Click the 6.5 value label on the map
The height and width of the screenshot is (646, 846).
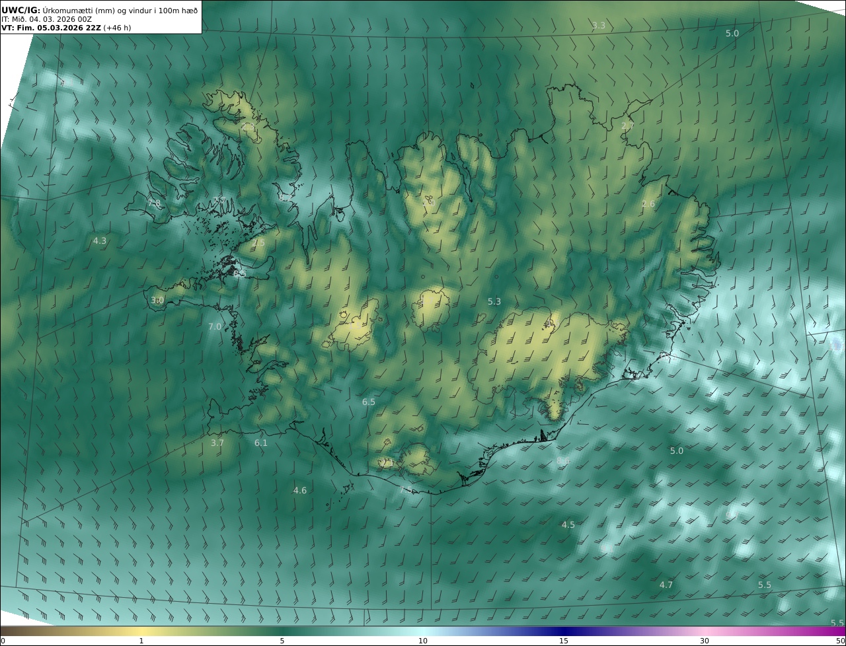click(x=369, y=402)
